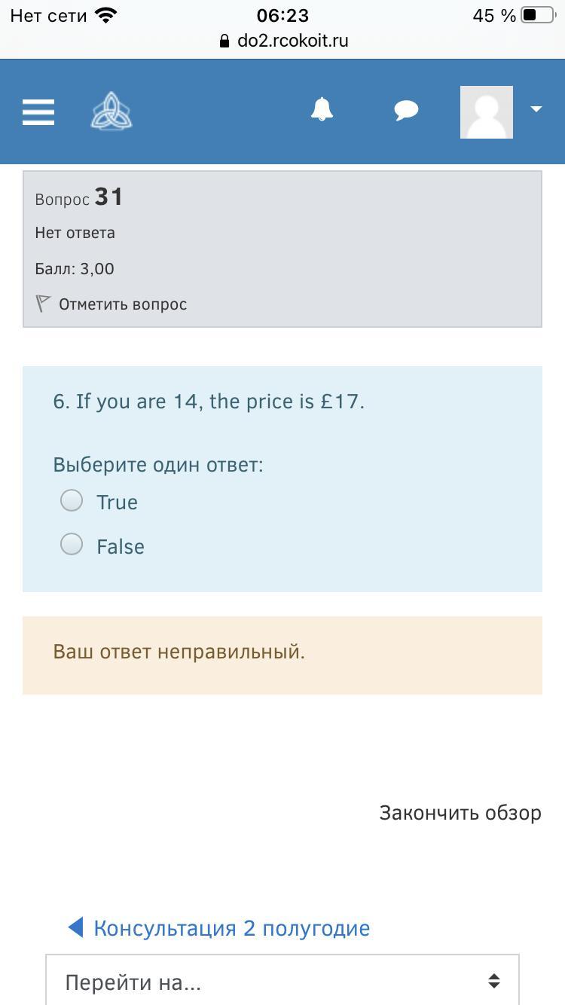The image size is (565, 1005).
Task: Select the False radio button
Action: [x=72, y=544]
